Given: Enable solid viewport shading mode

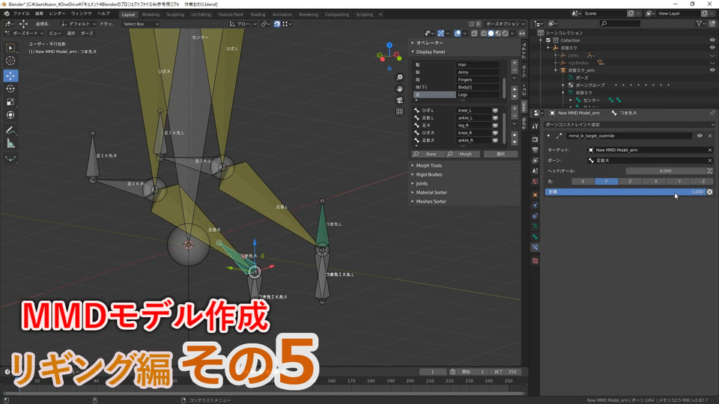Looking at the screenshot, I should (x=491, y=33).
